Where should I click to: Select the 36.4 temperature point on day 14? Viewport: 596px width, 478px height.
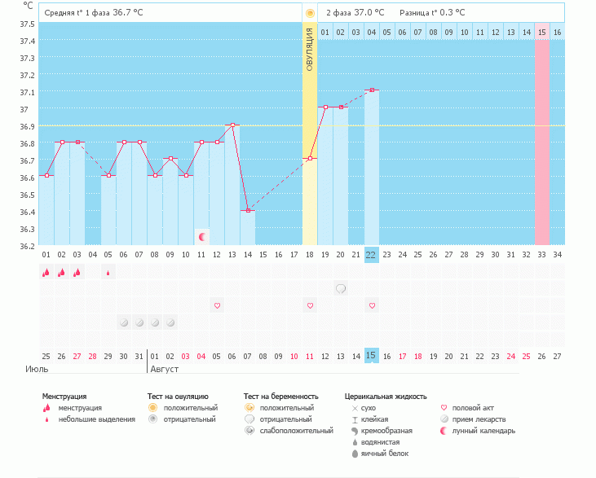click(248, 210)
